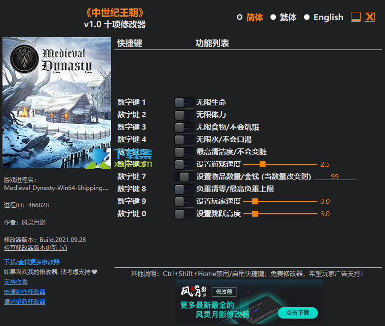Click the player speed value 3.0
Screen dimensions: 385x326
click(325, 201)
